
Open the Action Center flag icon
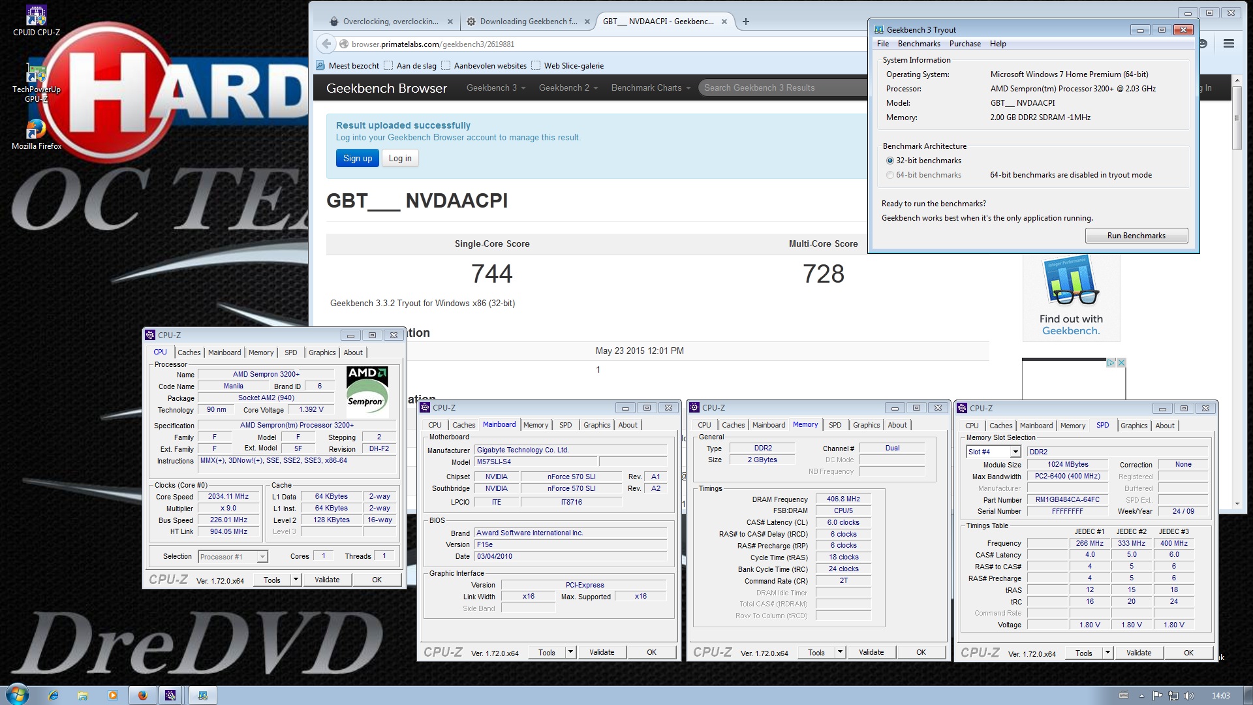pyautogui.click(x=1158, y=696)
